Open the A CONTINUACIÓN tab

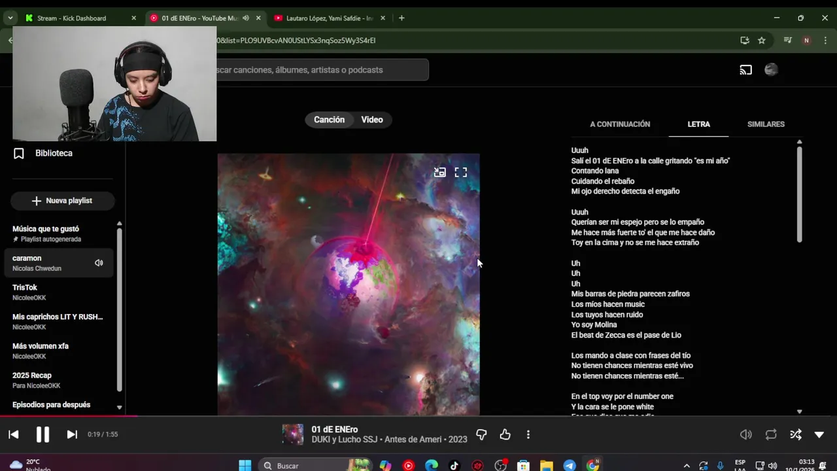[620, 124]
